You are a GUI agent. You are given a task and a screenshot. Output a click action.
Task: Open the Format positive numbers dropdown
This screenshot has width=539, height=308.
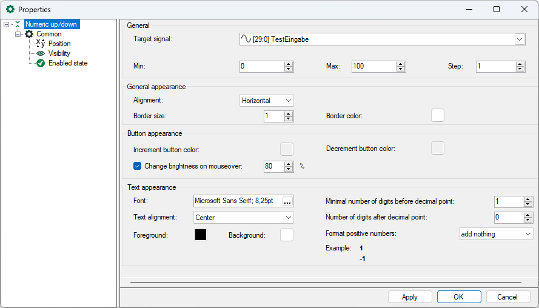(x=527, y=234)
